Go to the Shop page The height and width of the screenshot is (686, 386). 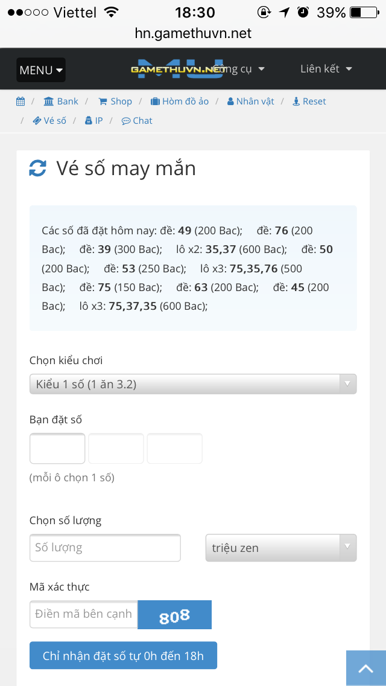[115, 101]
